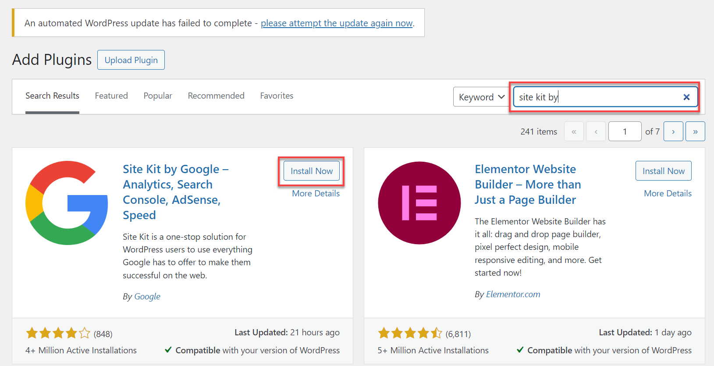714x366 pixels.
Task: Open the Featured plugins tab
Action: [x=111, y=96]
